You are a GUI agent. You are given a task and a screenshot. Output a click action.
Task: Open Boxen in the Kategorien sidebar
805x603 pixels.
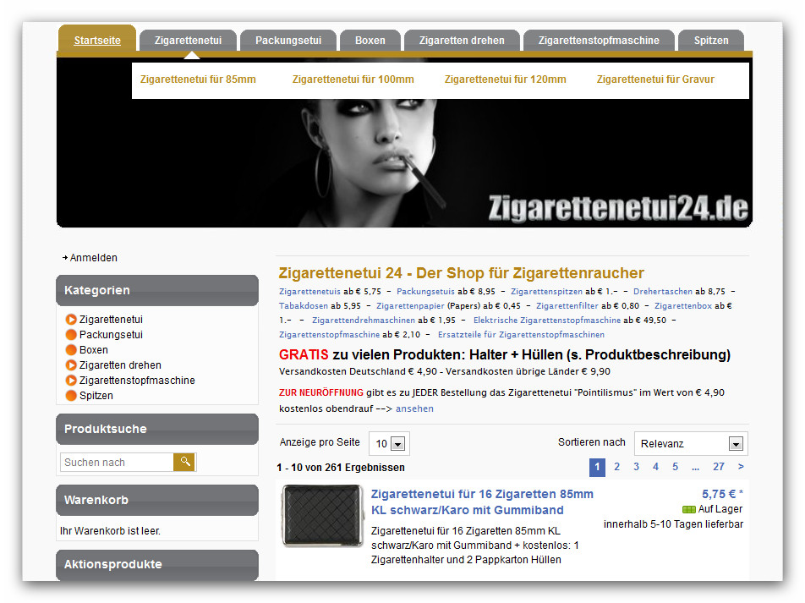[93, 350]
